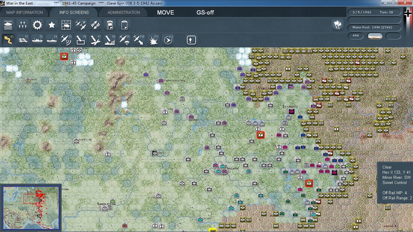Image resolution: width=413 pixels, height=232 pixels.
Task: Click the Motor Pool 199K readout
Action: pyautogui.click(x=374, y=27)
